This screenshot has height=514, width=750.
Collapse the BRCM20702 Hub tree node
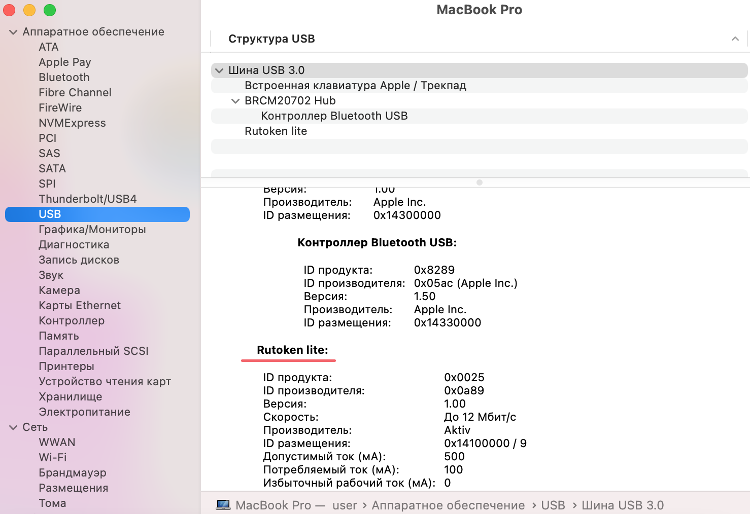click(x=235, y=101)
